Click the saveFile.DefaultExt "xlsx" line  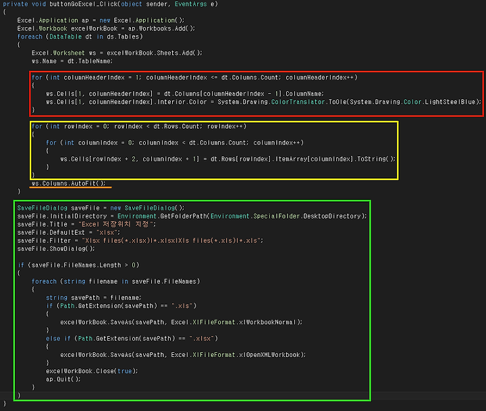(x=68, y=232)
